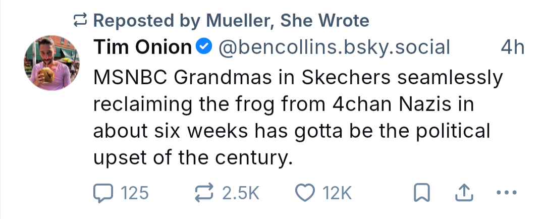Click the repost arrows icon beside 2.5K

pyautogui.click(x=205, y=193)
